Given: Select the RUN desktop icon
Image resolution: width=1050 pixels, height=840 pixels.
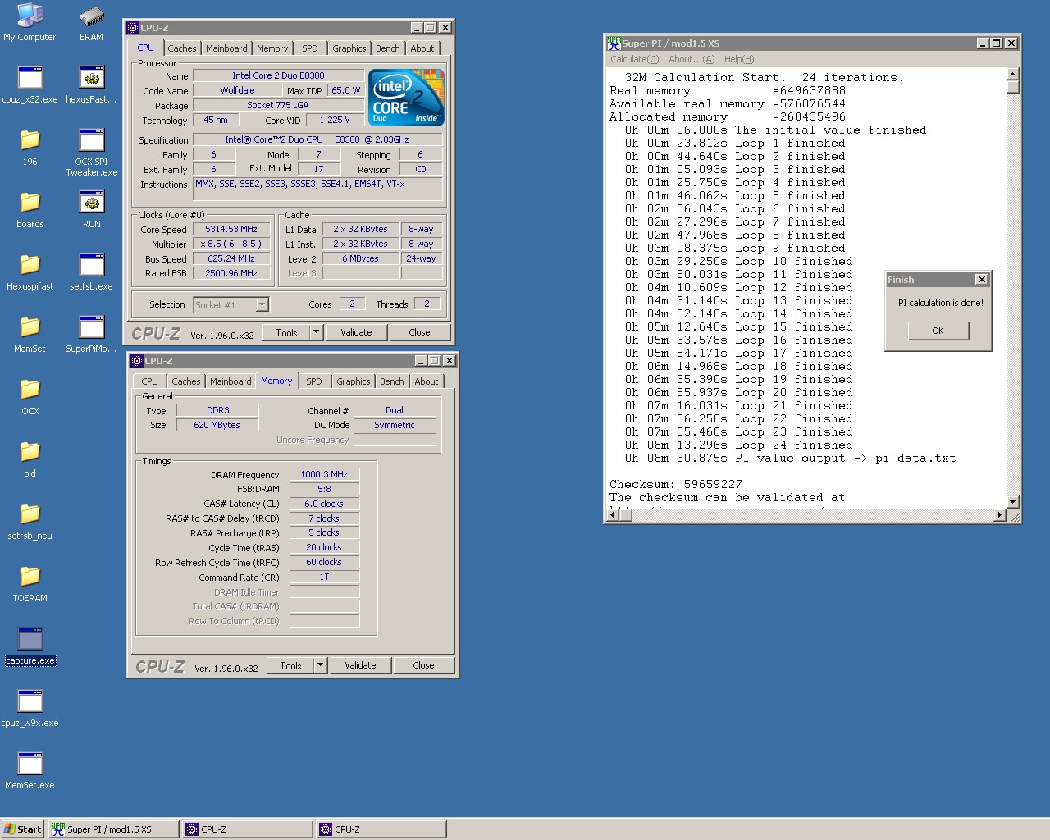Looking at the screenshot, I should [x=91, y=210].
